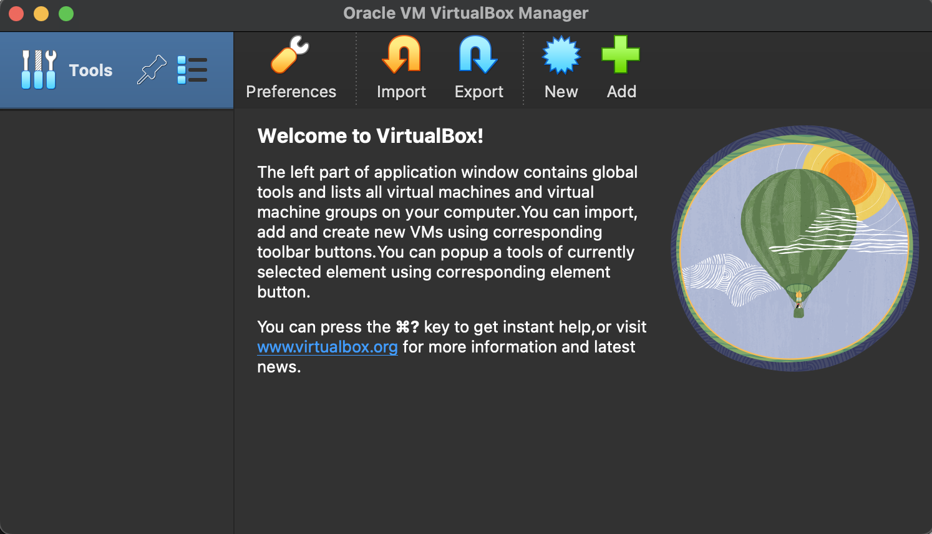Image resolution: width=932 pixels, height=534 pixels.
Task: Click the Import appliance icon
Action: (x=401, y=55)
